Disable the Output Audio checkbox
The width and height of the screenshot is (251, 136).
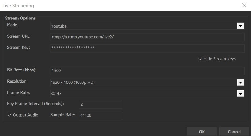pyautogui.click(x=10, y=115)
